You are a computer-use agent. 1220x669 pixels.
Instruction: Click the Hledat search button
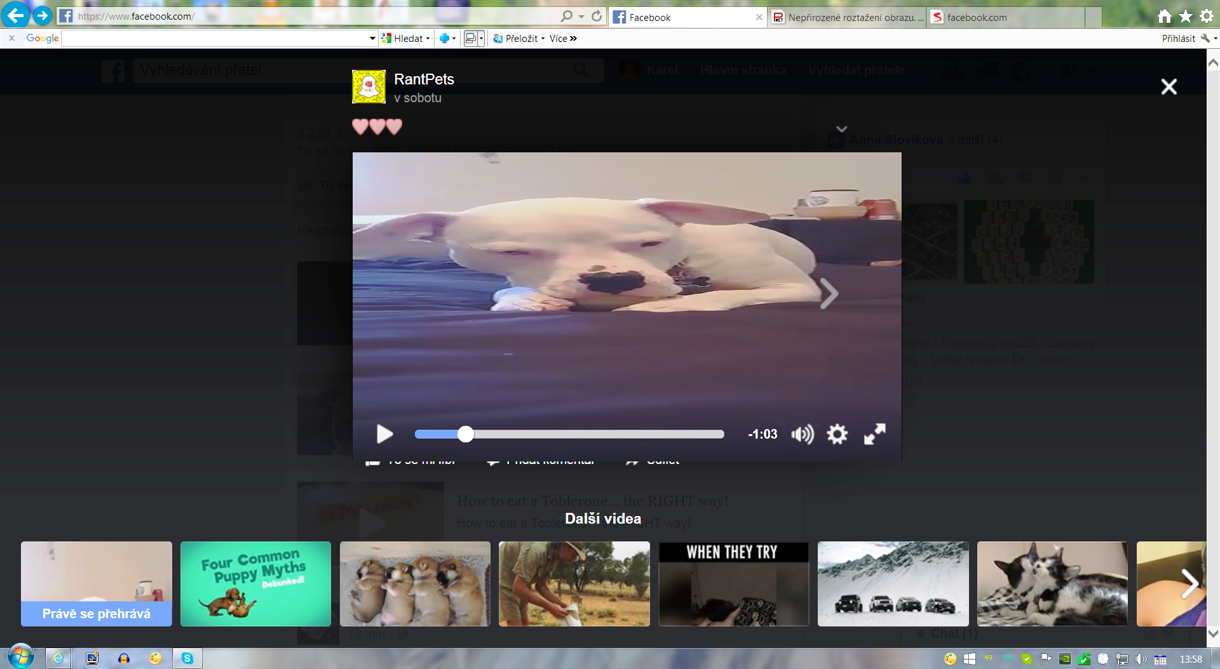402,39
